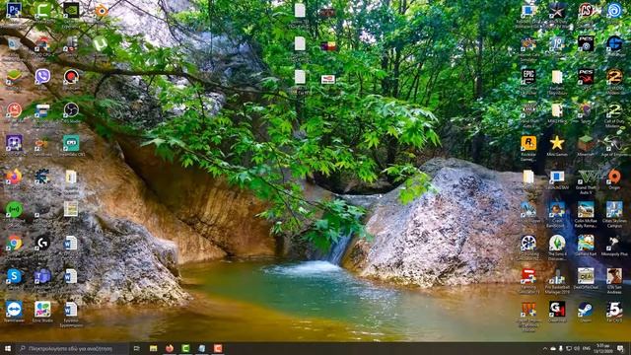The image size is (631, 355).
Task: Launch the NVIDIA GeForce Experience shortcut
Action: click(x=71, y=10)
